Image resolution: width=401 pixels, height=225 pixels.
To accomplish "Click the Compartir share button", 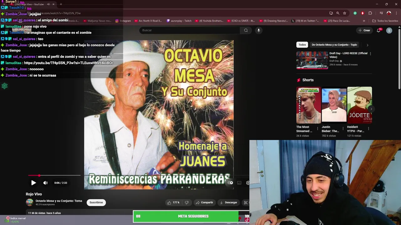I will (204, 202).
